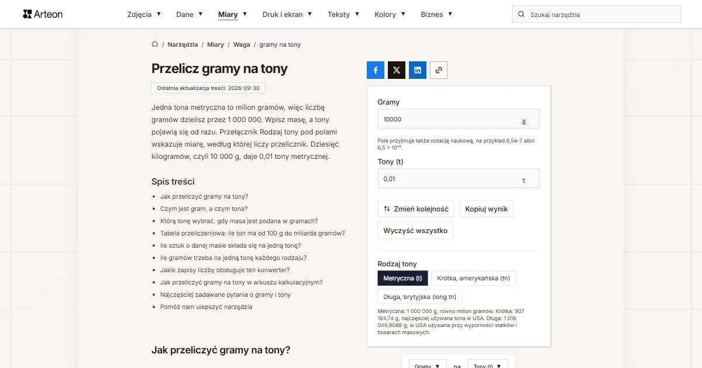
Task: Open the Kolory menu
Action: click(x=390, y=15)
